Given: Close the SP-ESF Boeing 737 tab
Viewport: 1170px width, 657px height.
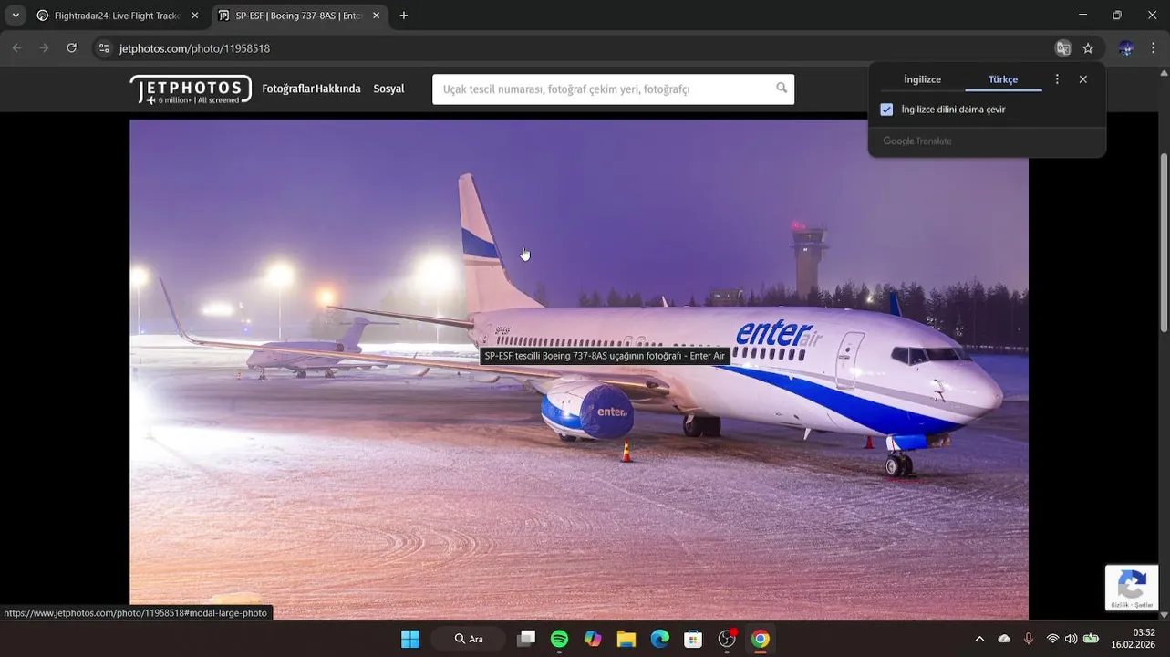Looking at the screenshot, I should click(x=376, y=16).
